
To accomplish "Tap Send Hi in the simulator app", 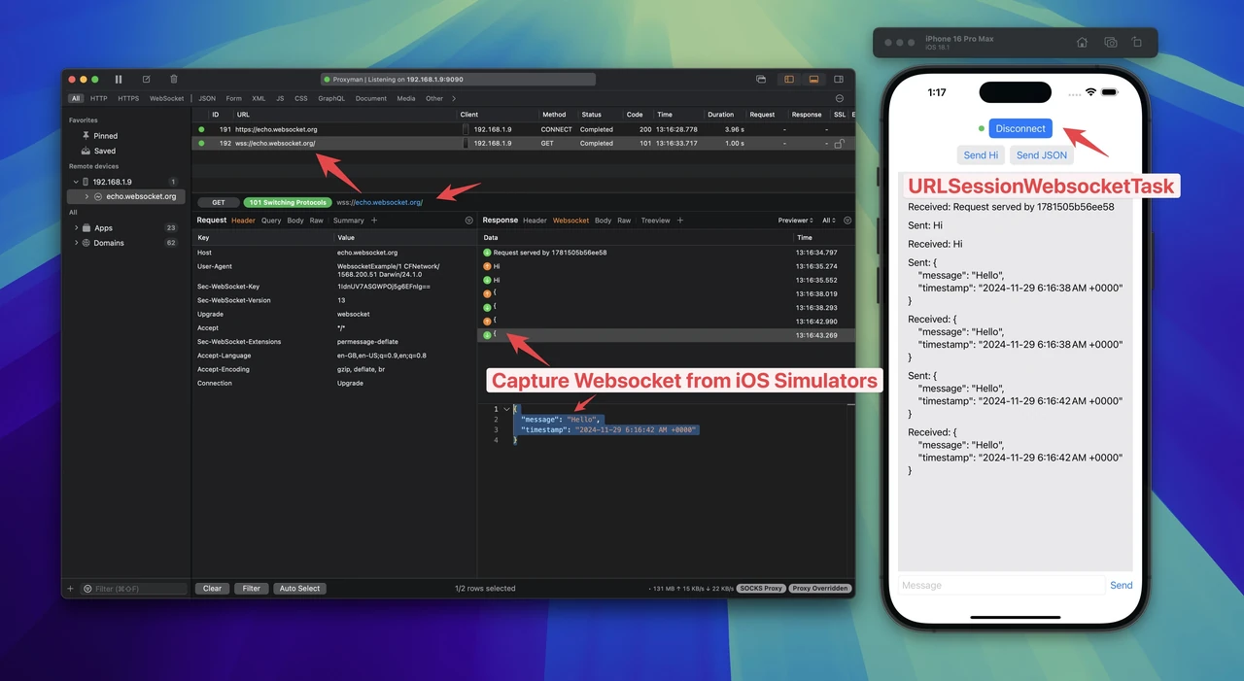I will (981, 155).
